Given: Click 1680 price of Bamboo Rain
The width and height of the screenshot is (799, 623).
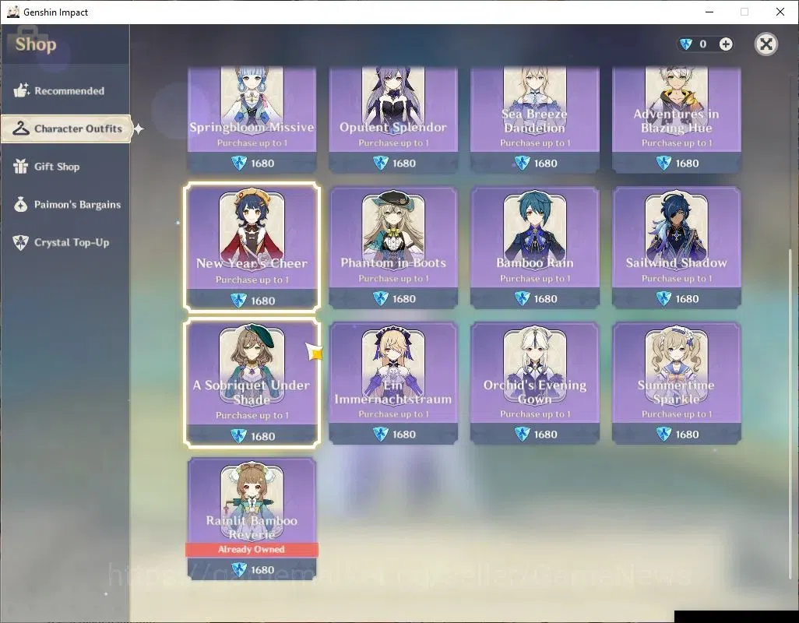Looking at the screenshot, I should point(545,299).
